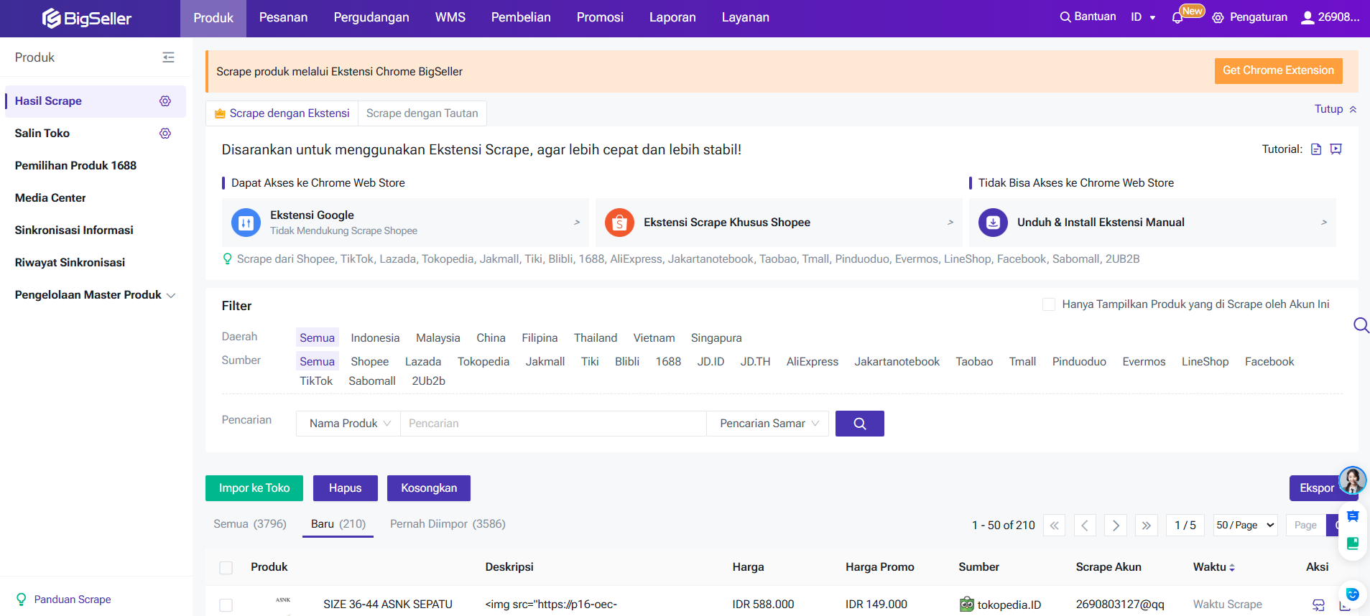Go to previous page arrow
This screenshot has width=1370, height=616.
(x=1085, y=526)
